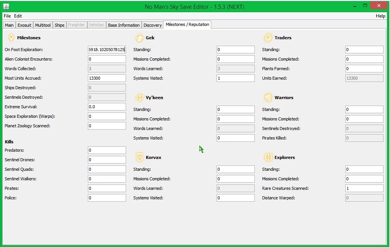The image size is (390, 247).
Task: Edit the Sentinel Quads kills field
Action: [107, 169]
